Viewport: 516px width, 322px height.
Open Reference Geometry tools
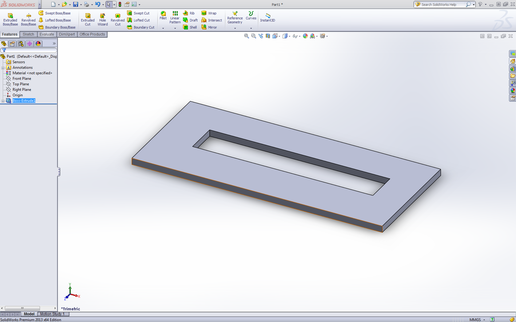(x=235, y=17)
